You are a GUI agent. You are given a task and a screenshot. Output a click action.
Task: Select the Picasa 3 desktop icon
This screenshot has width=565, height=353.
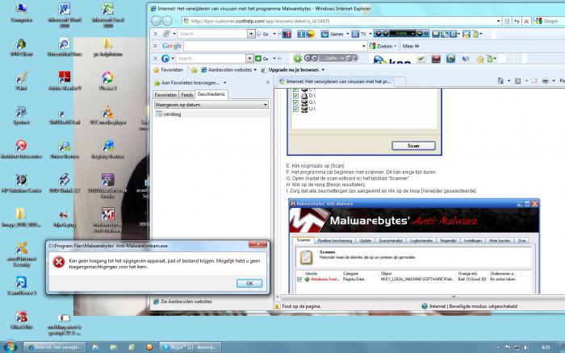(107, 81)
